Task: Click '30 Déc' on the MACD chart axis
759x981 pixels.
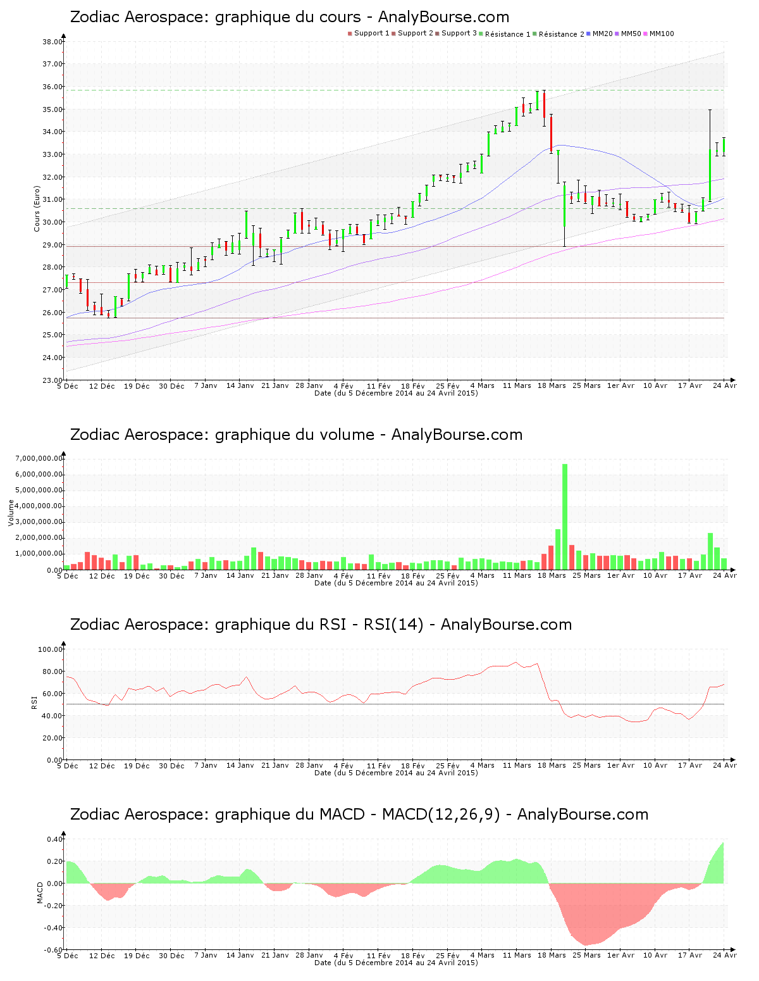Action: coord(171,955)
